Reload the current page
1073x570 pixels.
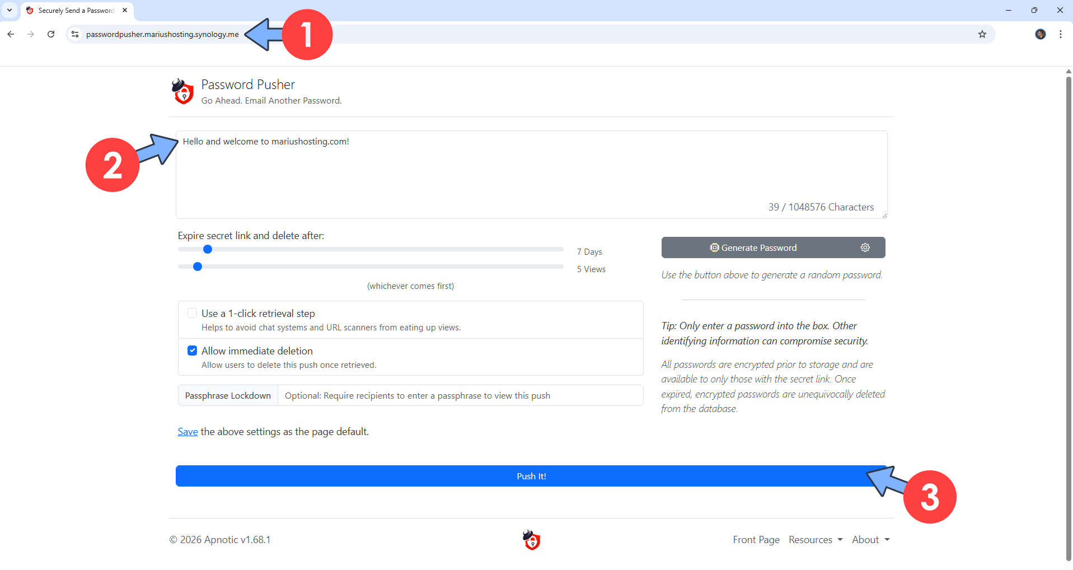pyautogui.click(x=51, y=34)
